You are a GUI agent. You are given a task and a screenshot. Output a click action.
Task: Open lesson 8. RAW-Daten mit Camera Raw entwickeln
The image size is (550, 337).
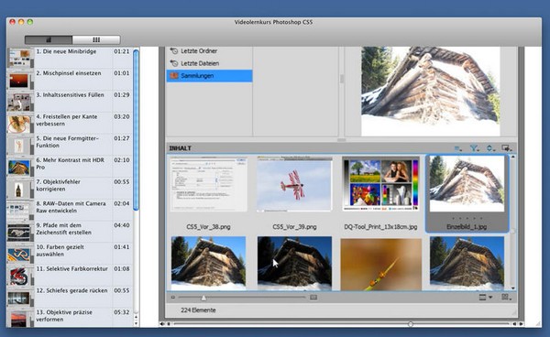tap(70, 210)
